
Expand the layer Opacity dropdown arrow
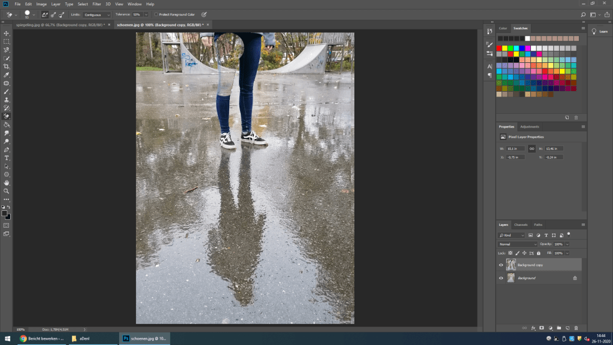pos(567,244)
